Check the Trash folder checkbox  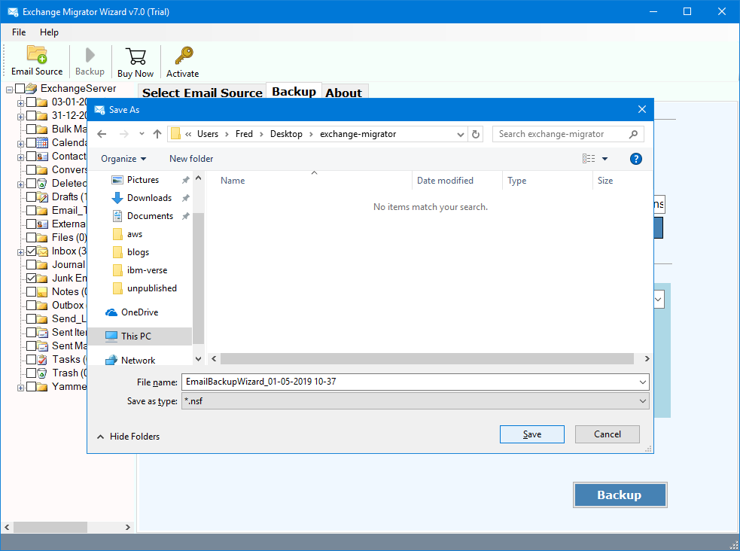click(31, 373)
